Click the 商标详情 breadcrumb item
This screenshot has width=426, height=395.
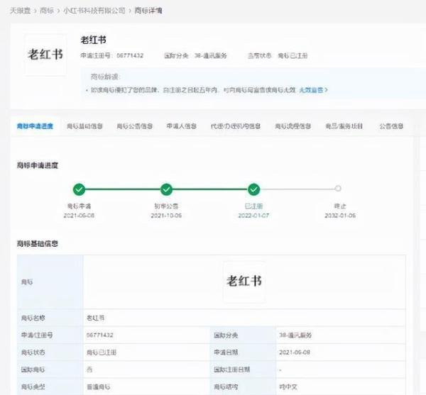point(148,11)
